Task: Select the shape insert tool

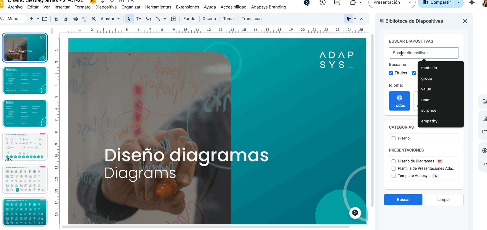Action: tap(148, 19)
